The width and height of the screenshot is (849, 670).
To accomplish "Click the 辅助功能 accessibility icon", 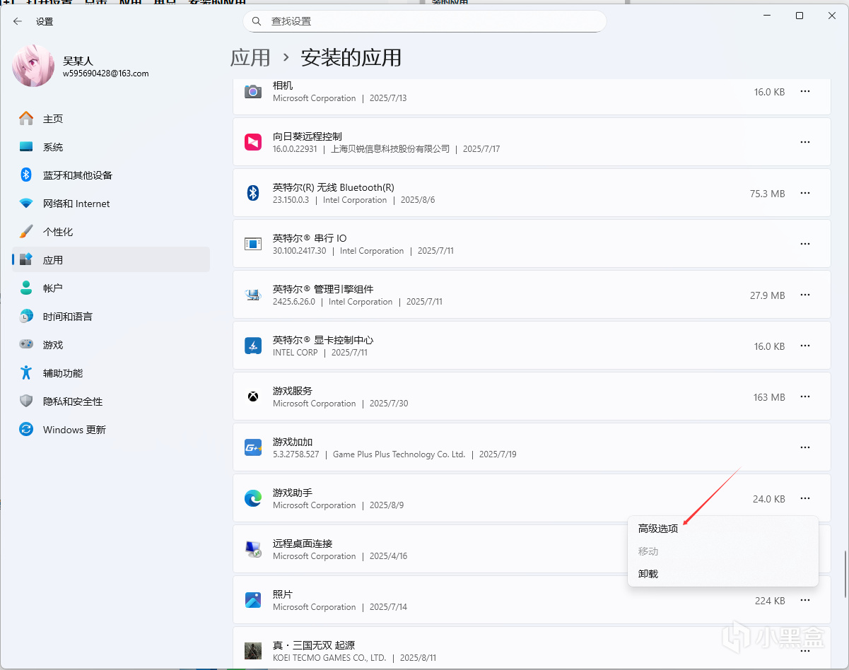I will 26,373.
